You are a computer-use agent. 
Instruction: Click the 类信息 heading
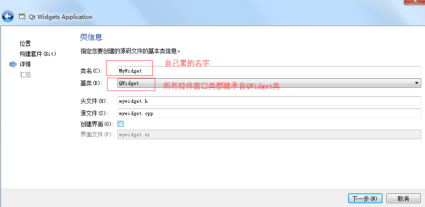(x=92, y=37)
